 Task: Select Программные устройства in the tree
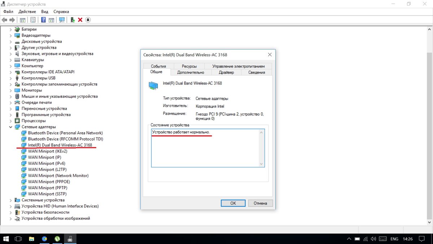pos(46,115)
